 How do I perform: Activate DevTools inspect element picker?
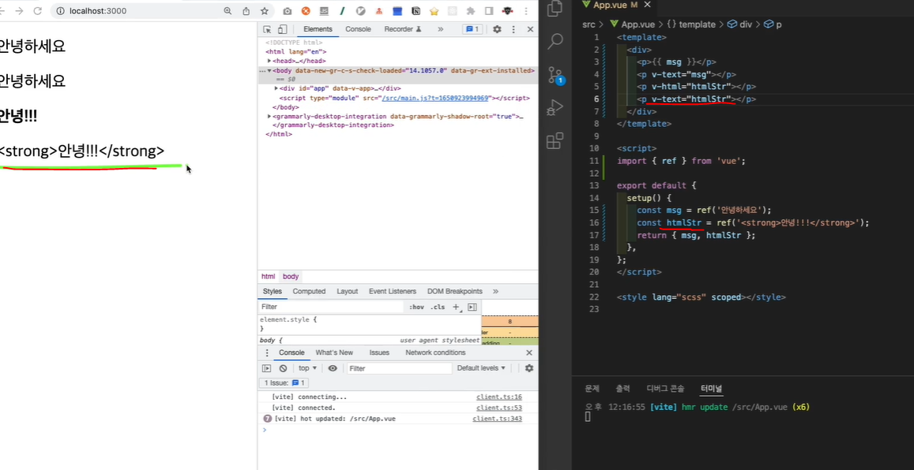pyautogui.click(x=267, y=29)
